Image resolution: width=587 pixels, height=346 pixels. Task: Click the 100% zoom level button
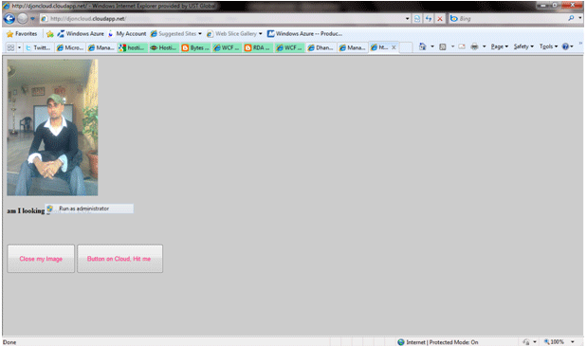[x=554, y=341]
